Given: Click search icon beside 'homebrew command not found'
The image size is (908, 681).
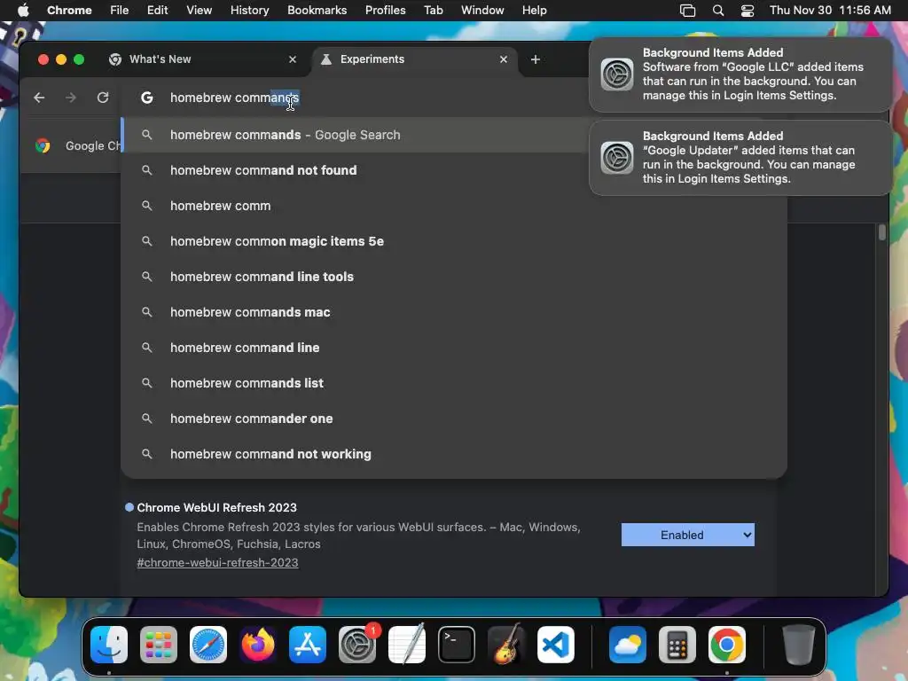Looking at the screenshot, I should pos(147,170).
